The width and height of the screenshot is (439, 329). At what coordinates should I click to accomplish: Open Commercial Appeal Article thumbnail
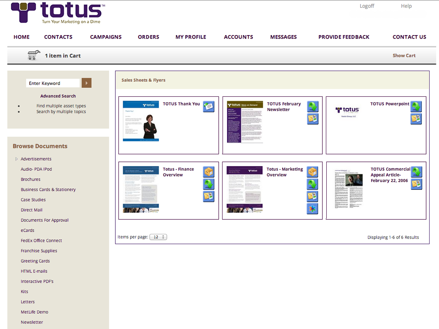(x=349, y=188)
